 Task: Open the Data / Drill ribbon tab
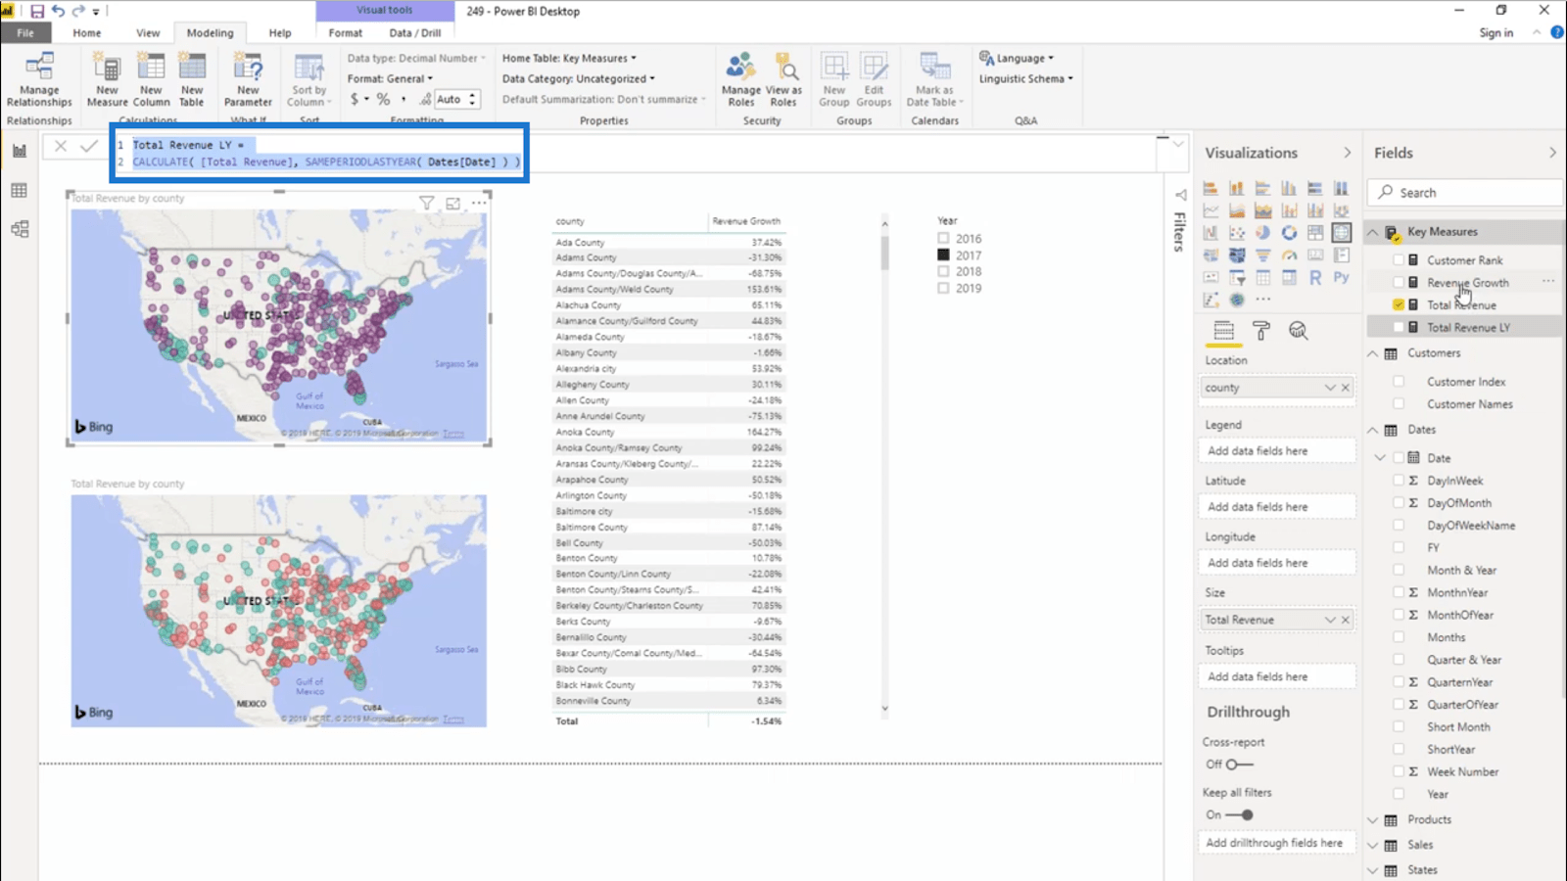(x=415, y=32)
